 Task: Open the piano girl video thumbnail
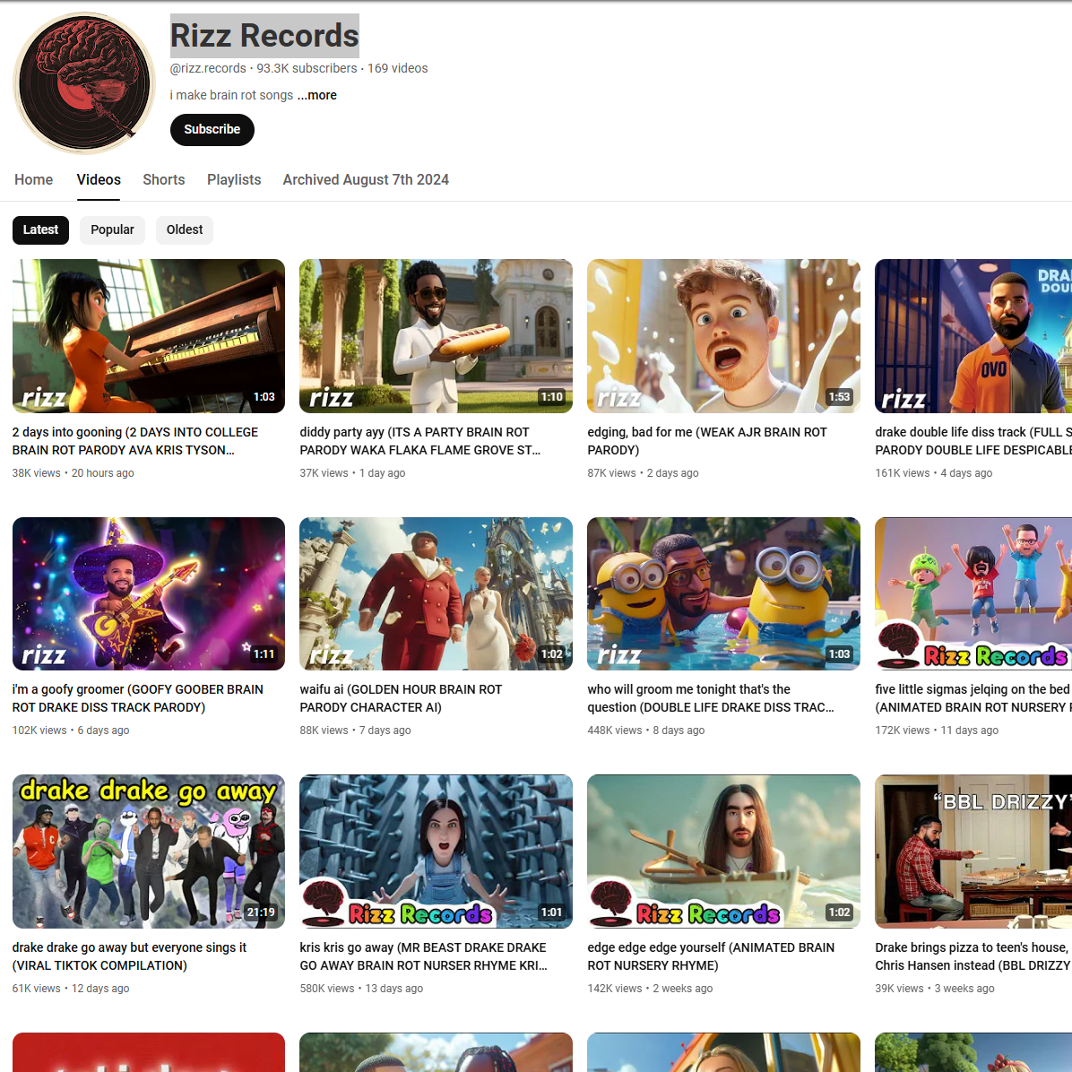click(149, 336)
